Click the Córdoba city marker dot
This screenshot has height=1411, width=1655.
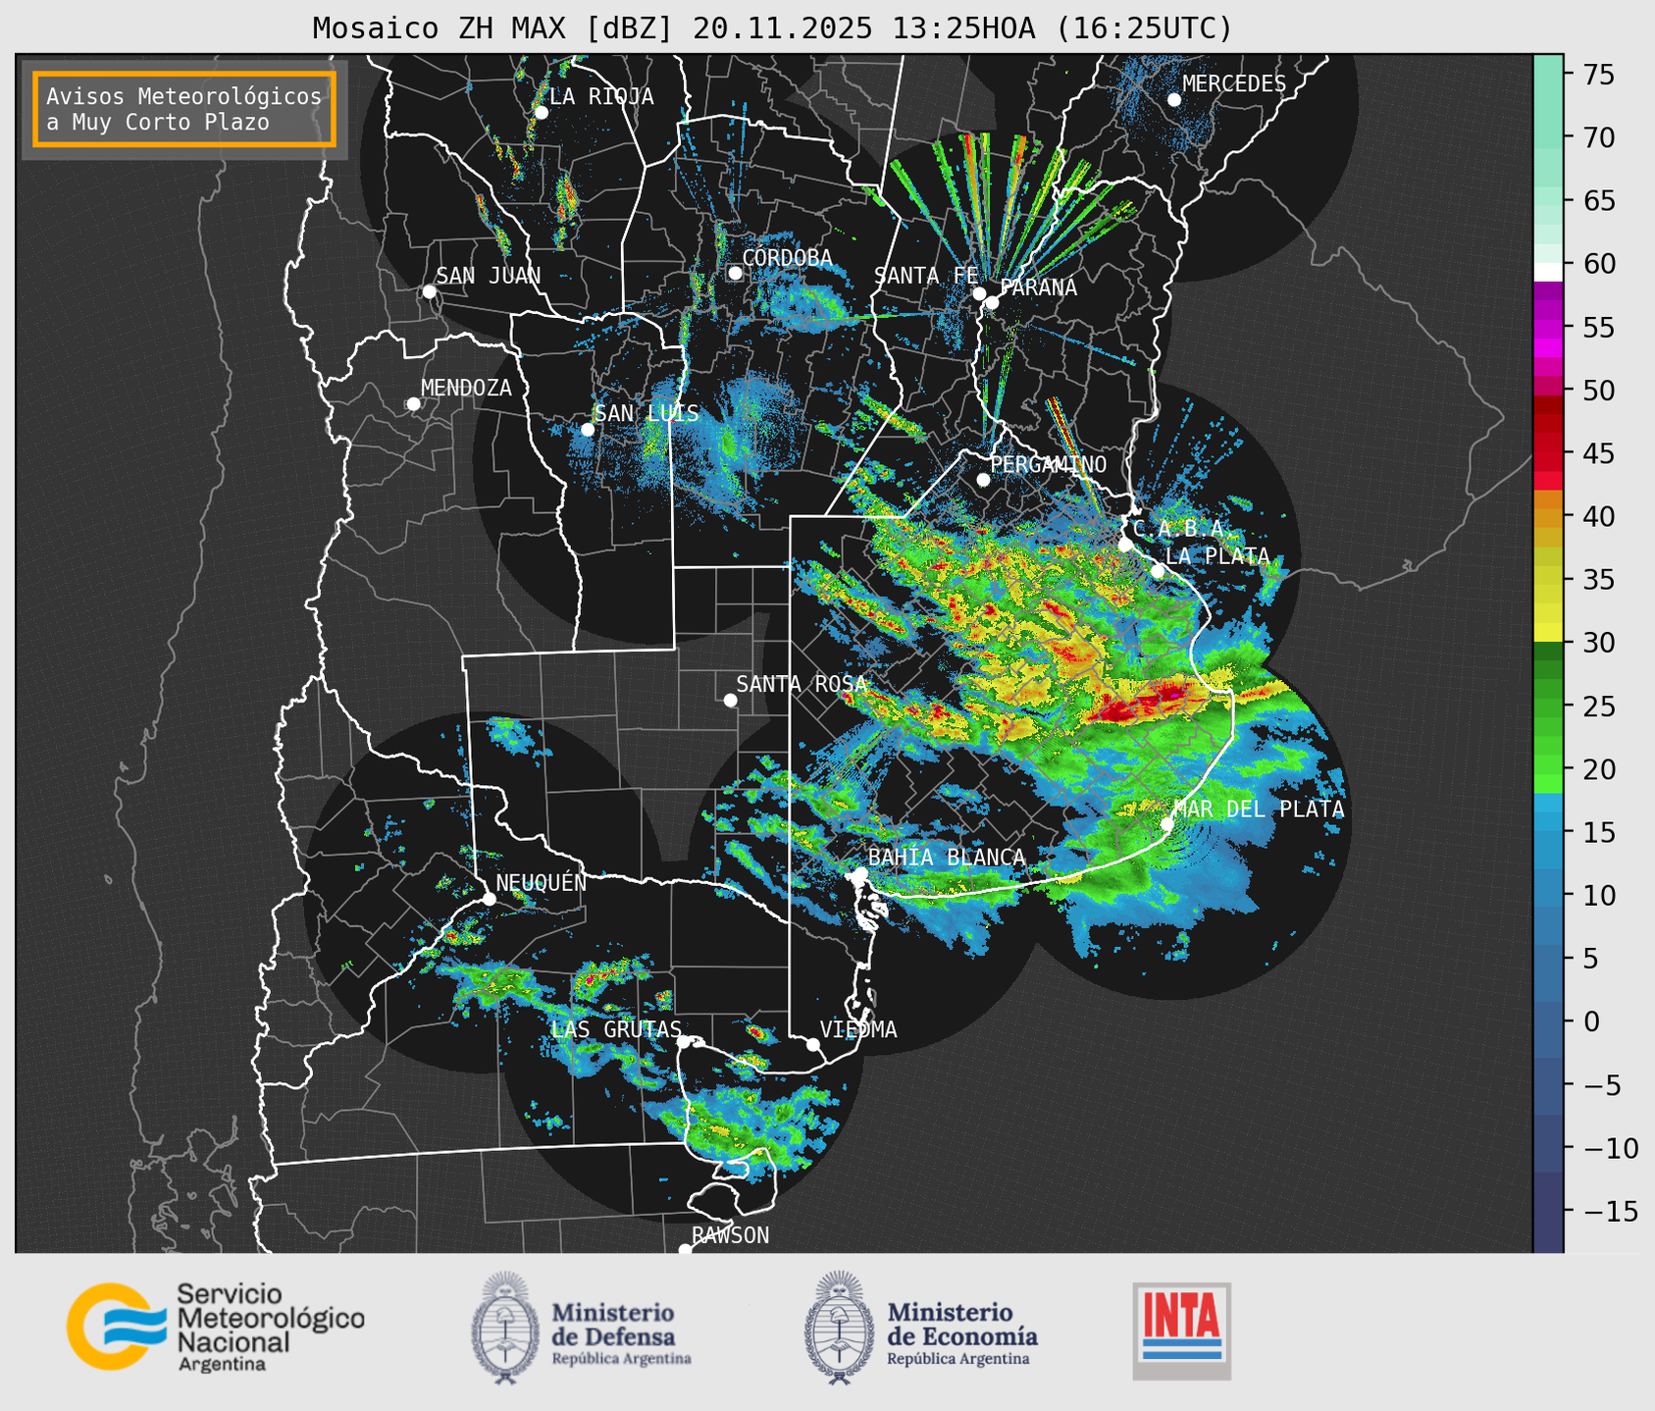pos(735,273)
